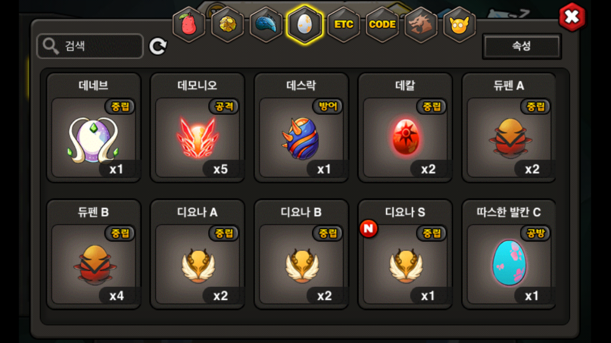
Task: Pick the 데칼 red glowing egg
Action: (405, 128)
